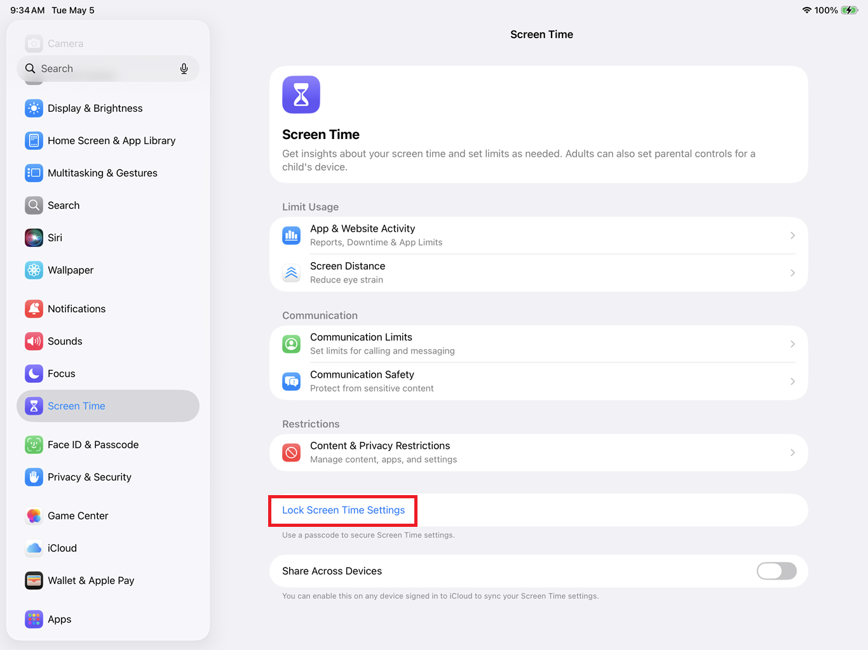Click the Siri icon
This screenshot has height=650, width=868.
pos(34,238)
